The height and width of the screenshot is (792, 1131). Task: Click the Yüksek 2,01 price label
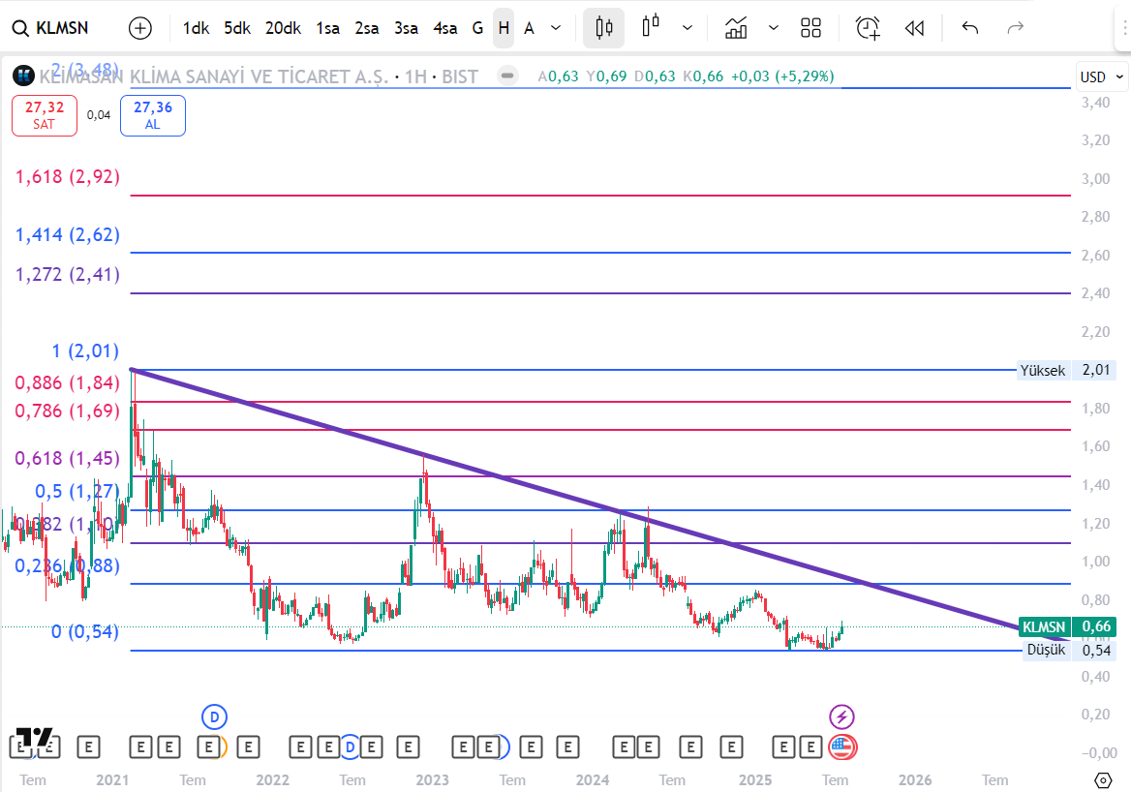tap(1066, 370)
